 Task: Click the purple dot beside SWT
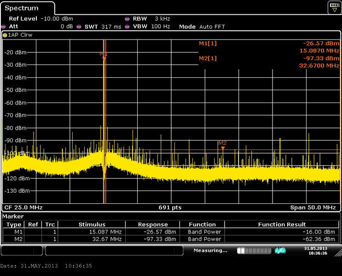[x=79, y=27]
